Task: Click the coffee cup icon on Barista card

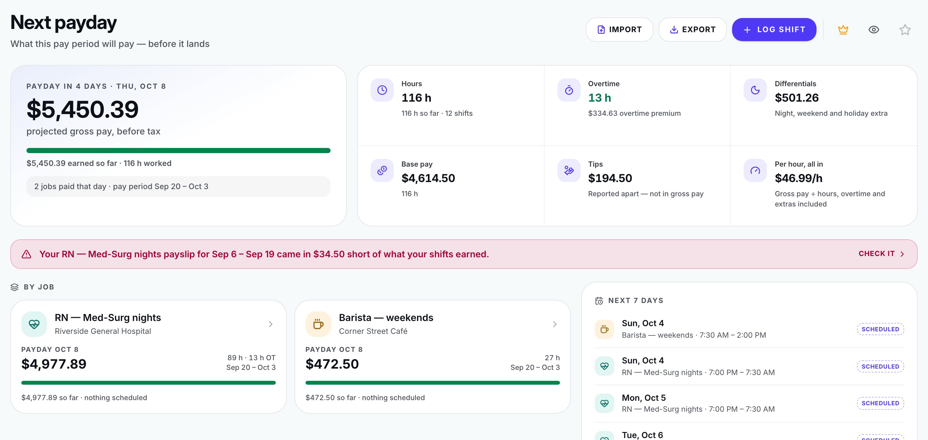Action: (x=318, y=324)
